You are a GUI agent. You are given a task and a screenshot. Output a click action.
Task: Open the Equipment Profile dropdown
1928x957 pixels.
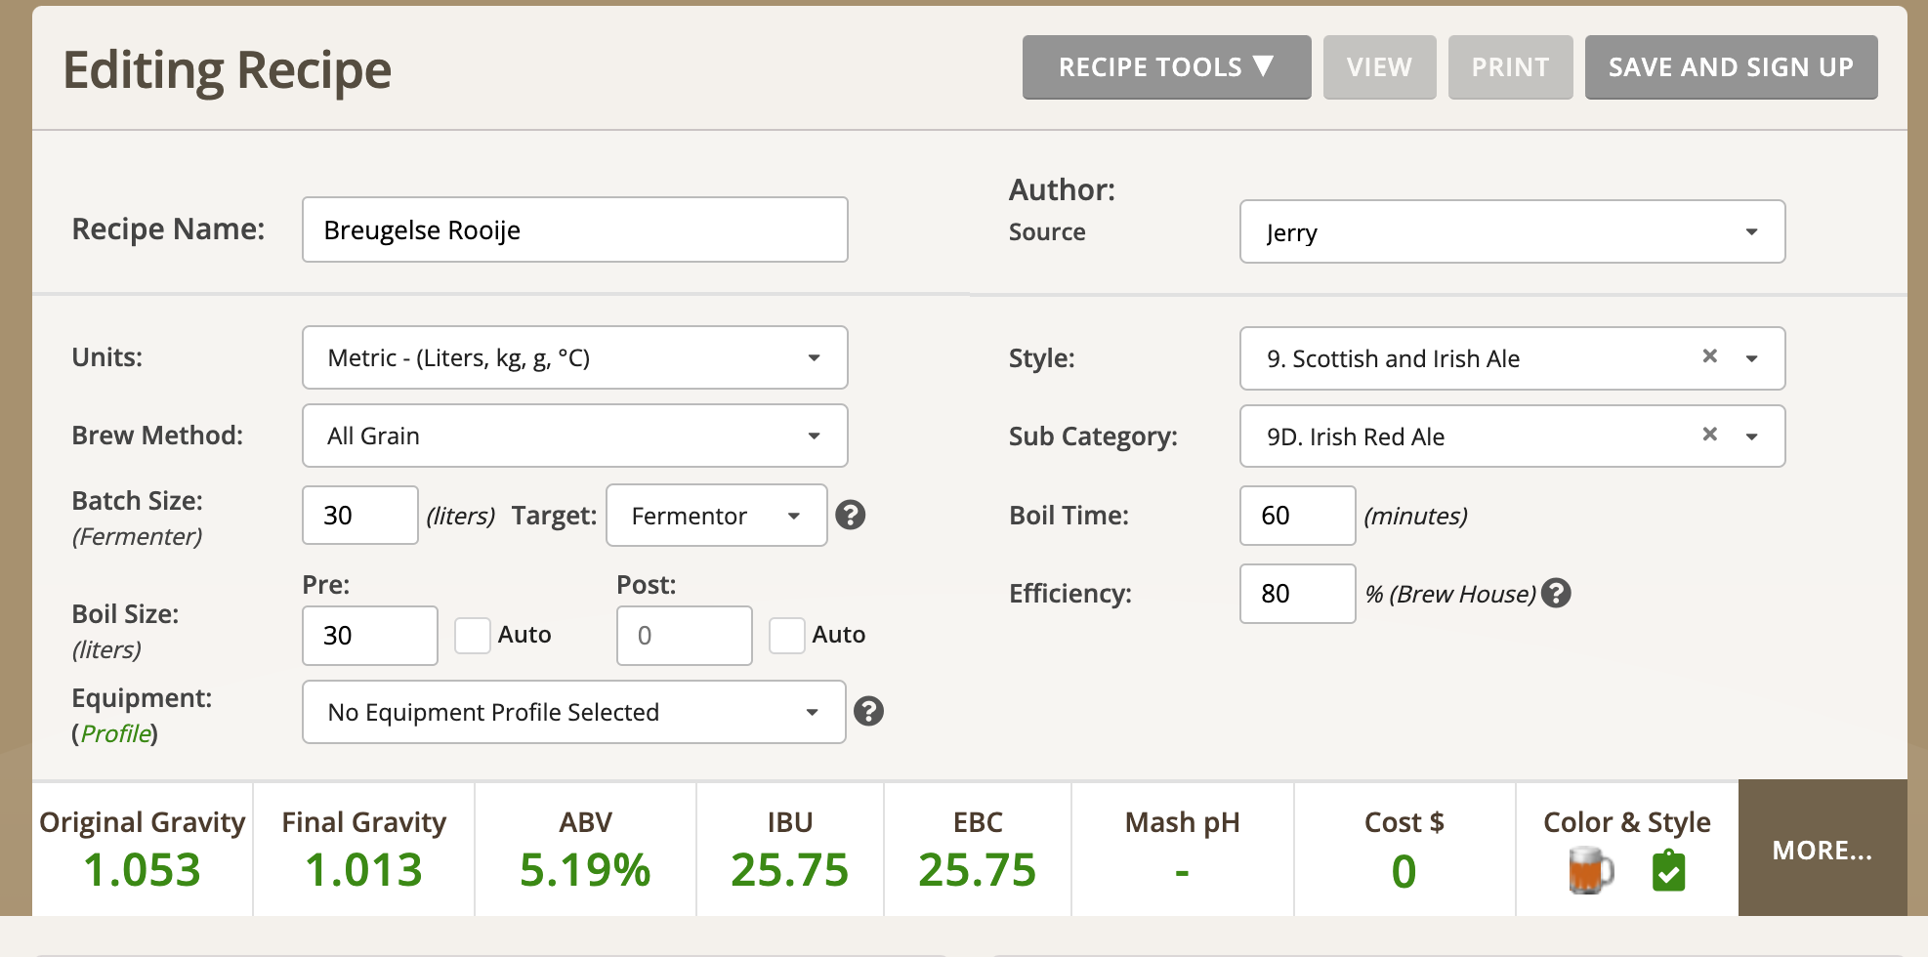click(x=573, y=712)
